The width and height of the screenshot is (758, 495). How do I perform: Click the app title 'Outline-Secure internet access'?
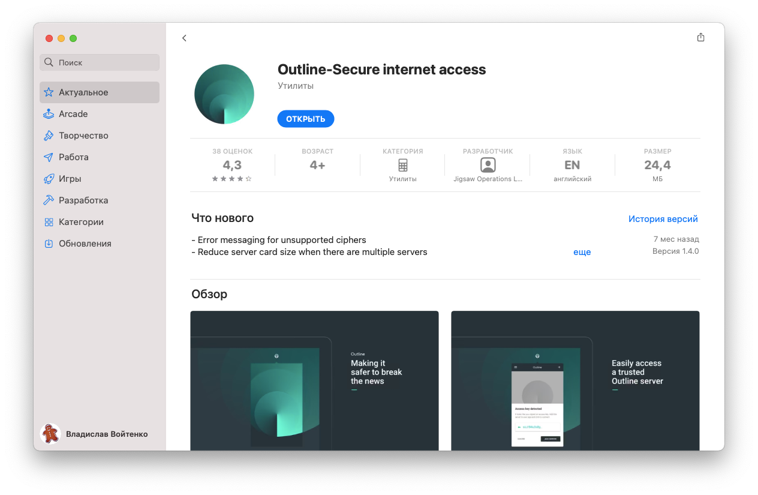coord(382,70)
